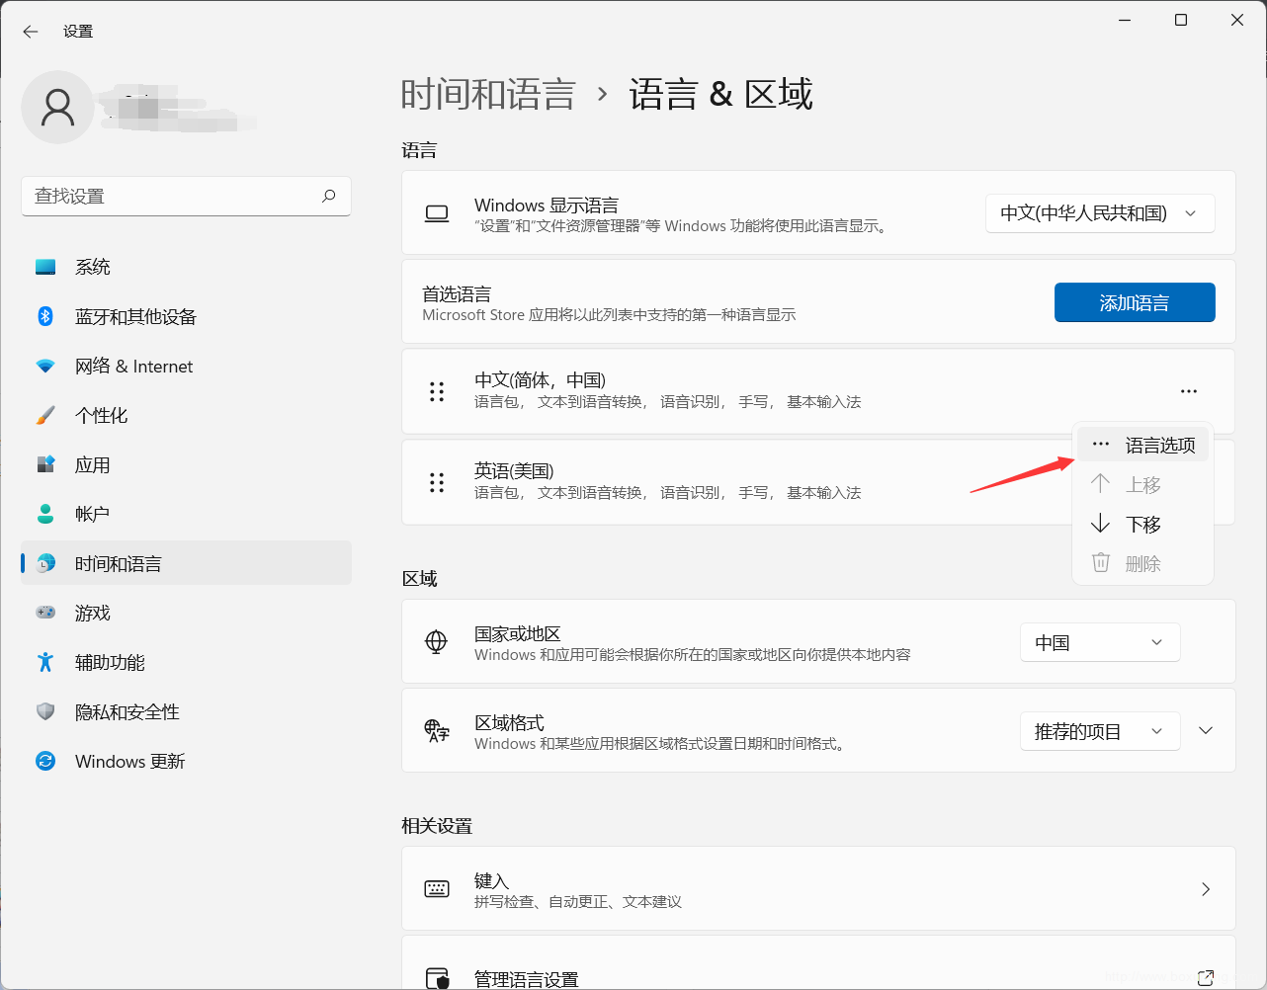Open 辅助功能 settings in sidebar
Screen dimensions: 1267x990
[x=186, y=662]
